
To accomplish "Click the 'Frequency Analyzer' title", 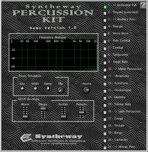I will coord(53,37).
